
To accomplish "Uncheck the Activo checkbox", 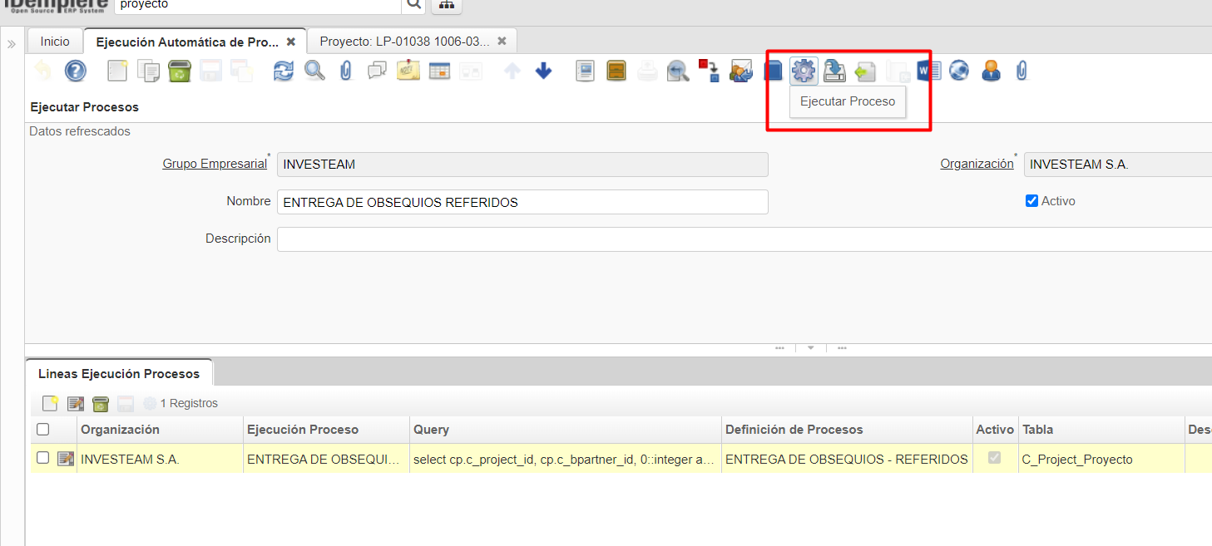I will pyautogui.click(x=1031, y=201).
